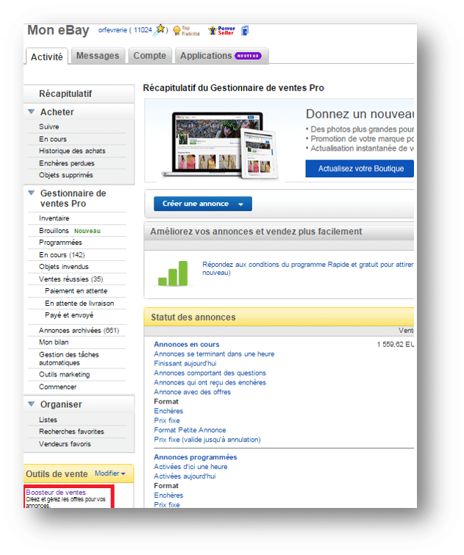Click the 1 559,62 sales amount
Image resolution: width=464 pixels, height=555 pixels.
(395, 345)
